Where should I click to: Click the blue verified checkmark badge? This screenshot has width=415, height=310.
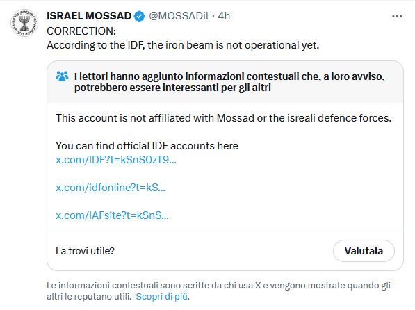point(139,16)
